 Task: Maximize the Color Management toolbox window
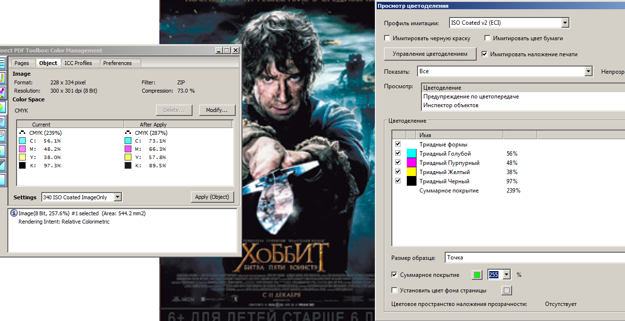coord(226,50)
